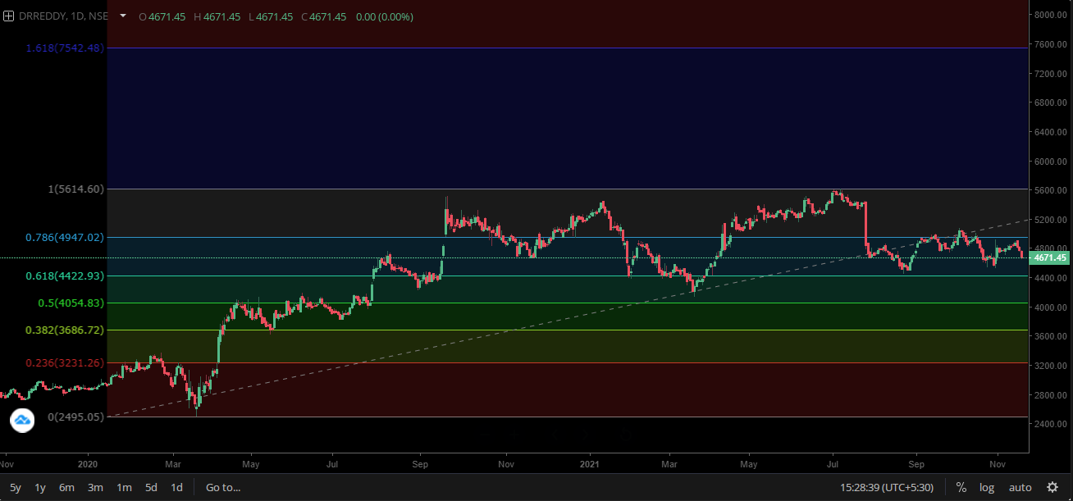Select the 0.236(3231.26) Fibonacci level label
The image size is (1073, 501).
coord(66,362)
